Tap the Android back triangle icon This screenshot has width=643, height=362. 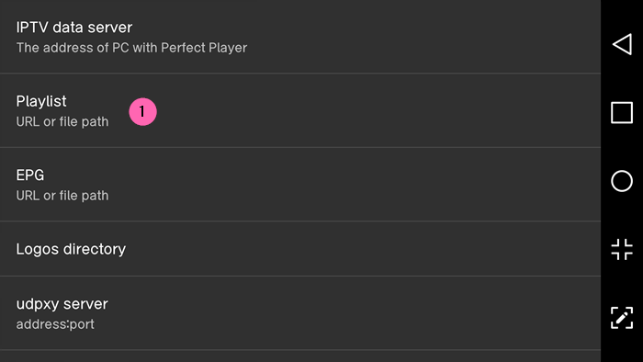pyautogui.click(x=622, y=44)
